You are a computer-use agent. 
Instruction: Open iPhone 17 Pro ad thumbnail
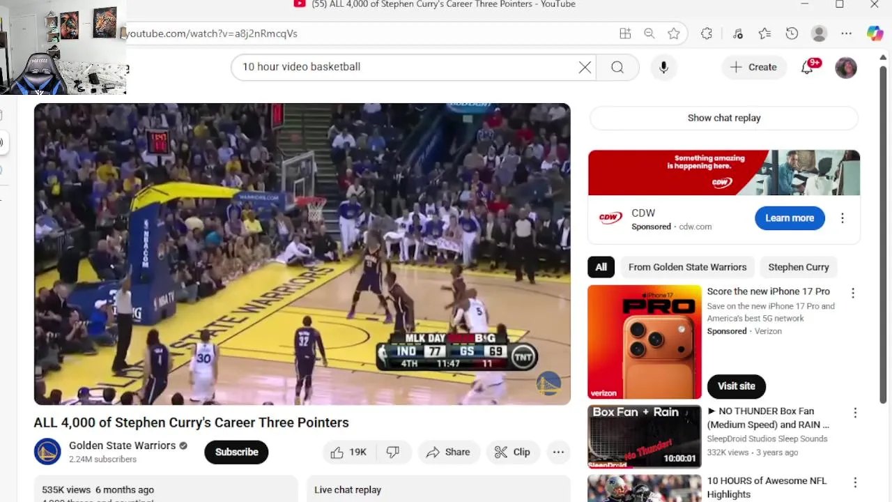(x=645, y=342)
